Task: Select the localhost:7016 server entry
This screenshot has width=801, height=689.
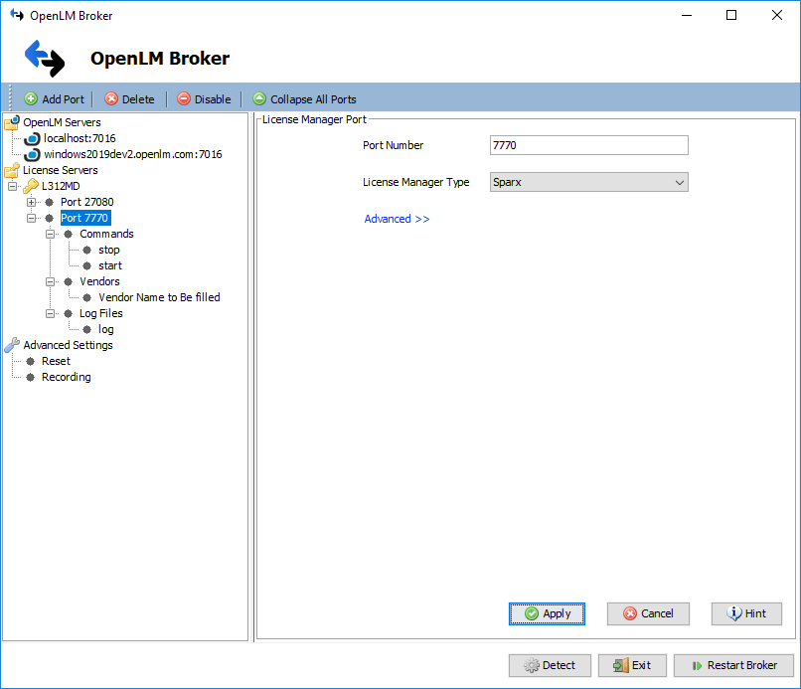Action: click(79, 138)
